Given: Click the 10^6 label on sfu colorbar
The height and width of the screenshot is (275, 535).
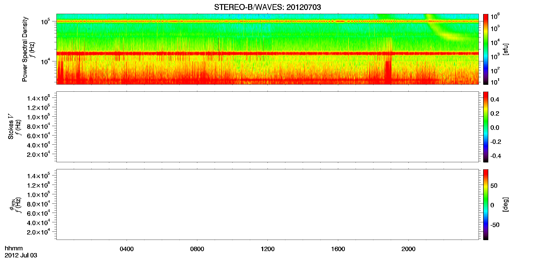Looking at the screenshot, I should 495,17.
